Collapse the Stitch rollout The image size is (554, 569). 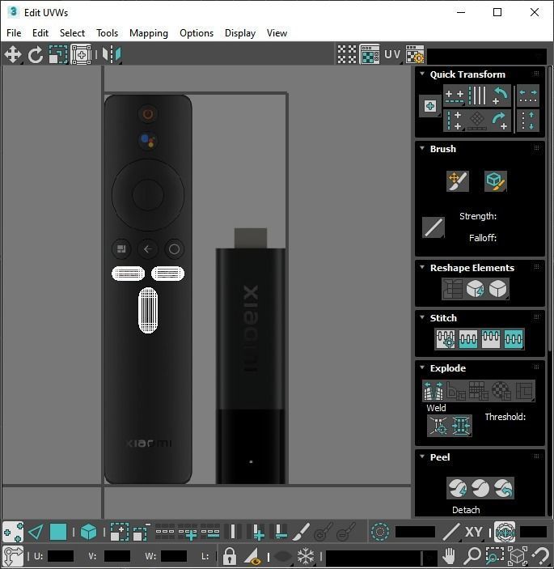[422, 317]
